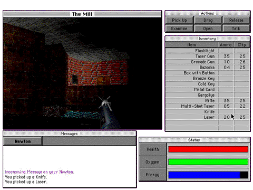Choose the Metal Card inventory entry
Viewport: 253px width, 190px height.
coord(208,90)
